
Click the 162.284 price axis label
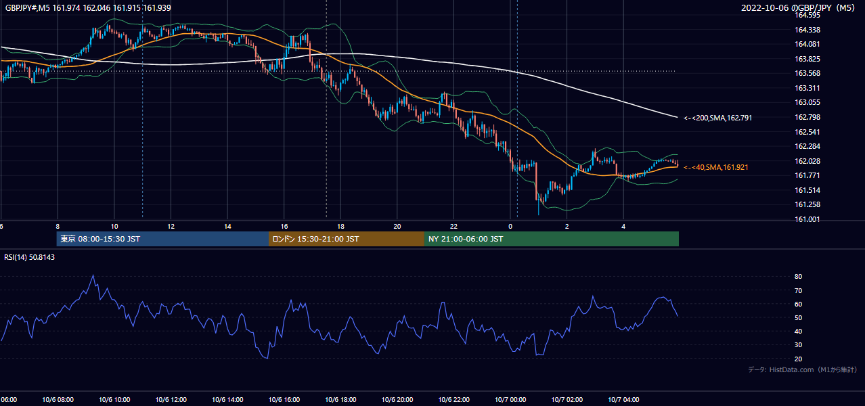[807, 146]
